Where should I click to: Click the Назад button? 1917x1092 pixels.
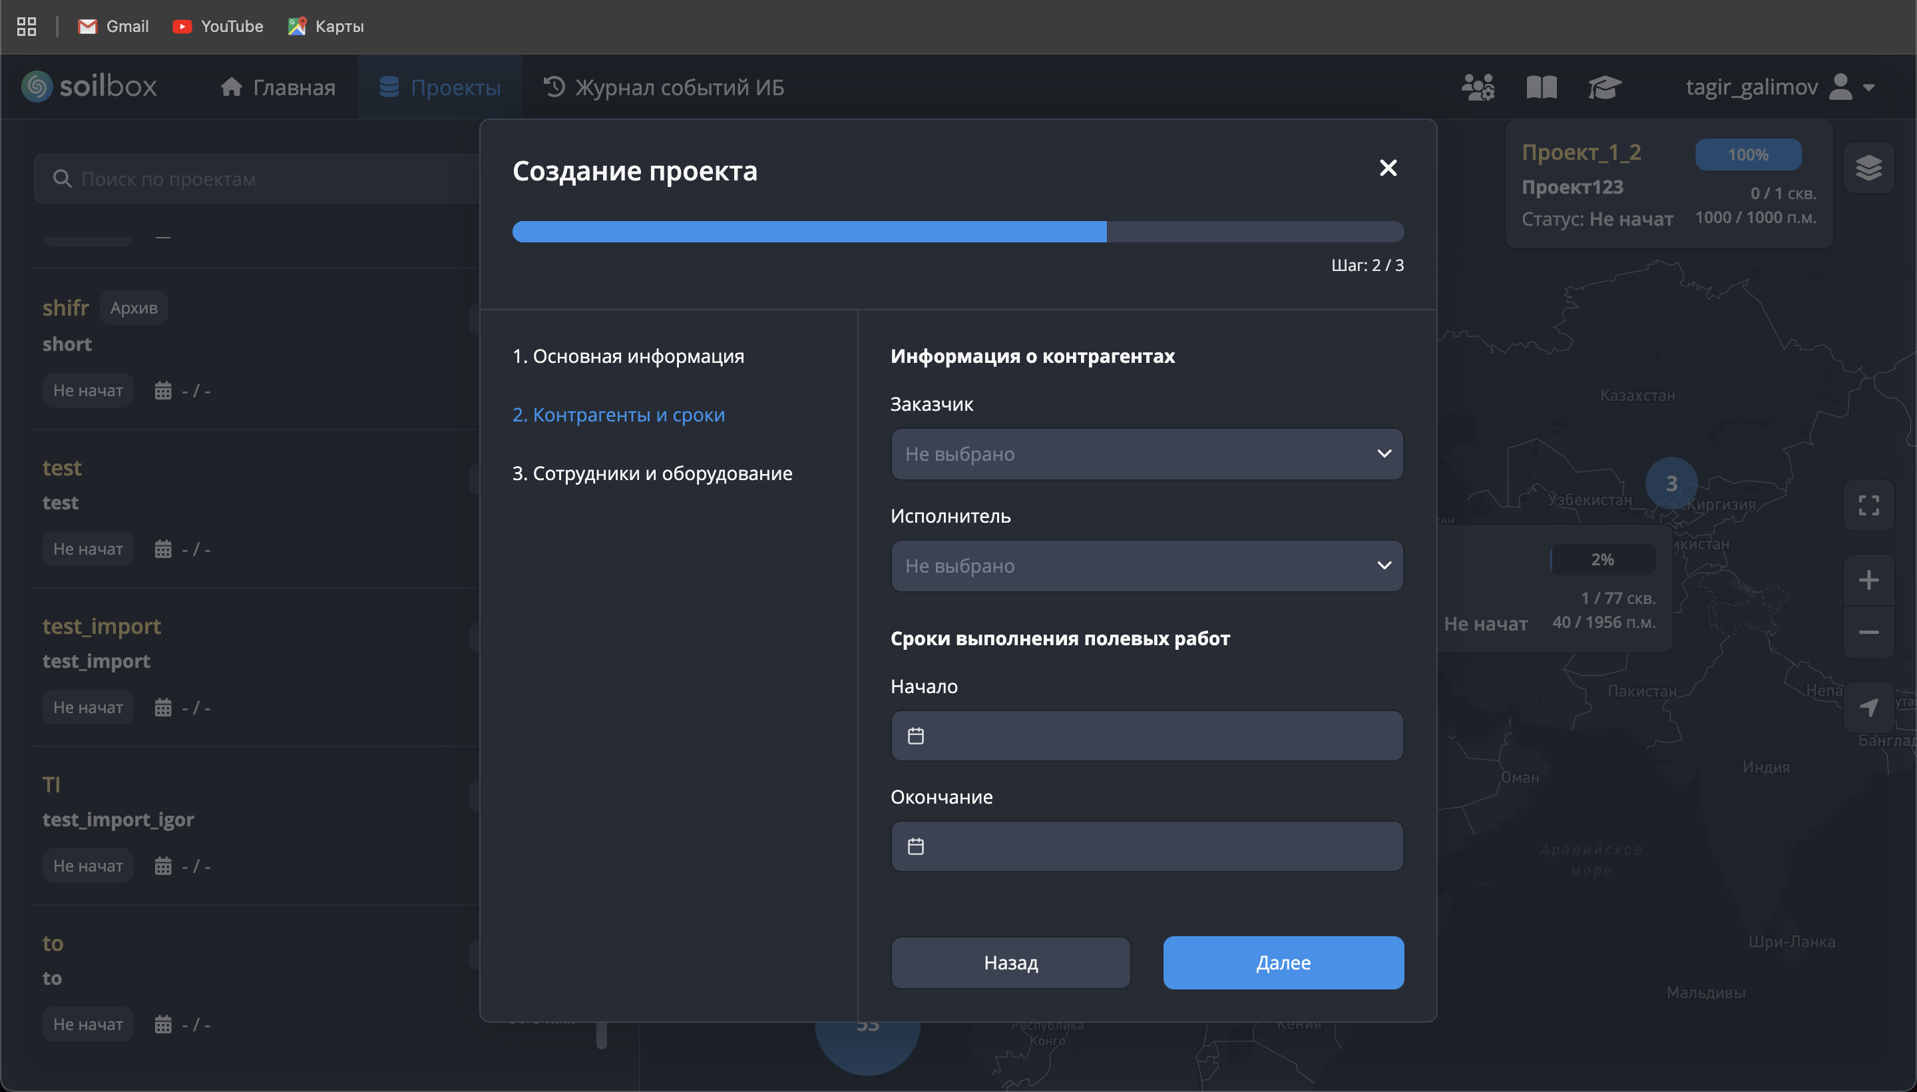(1010, 962)
